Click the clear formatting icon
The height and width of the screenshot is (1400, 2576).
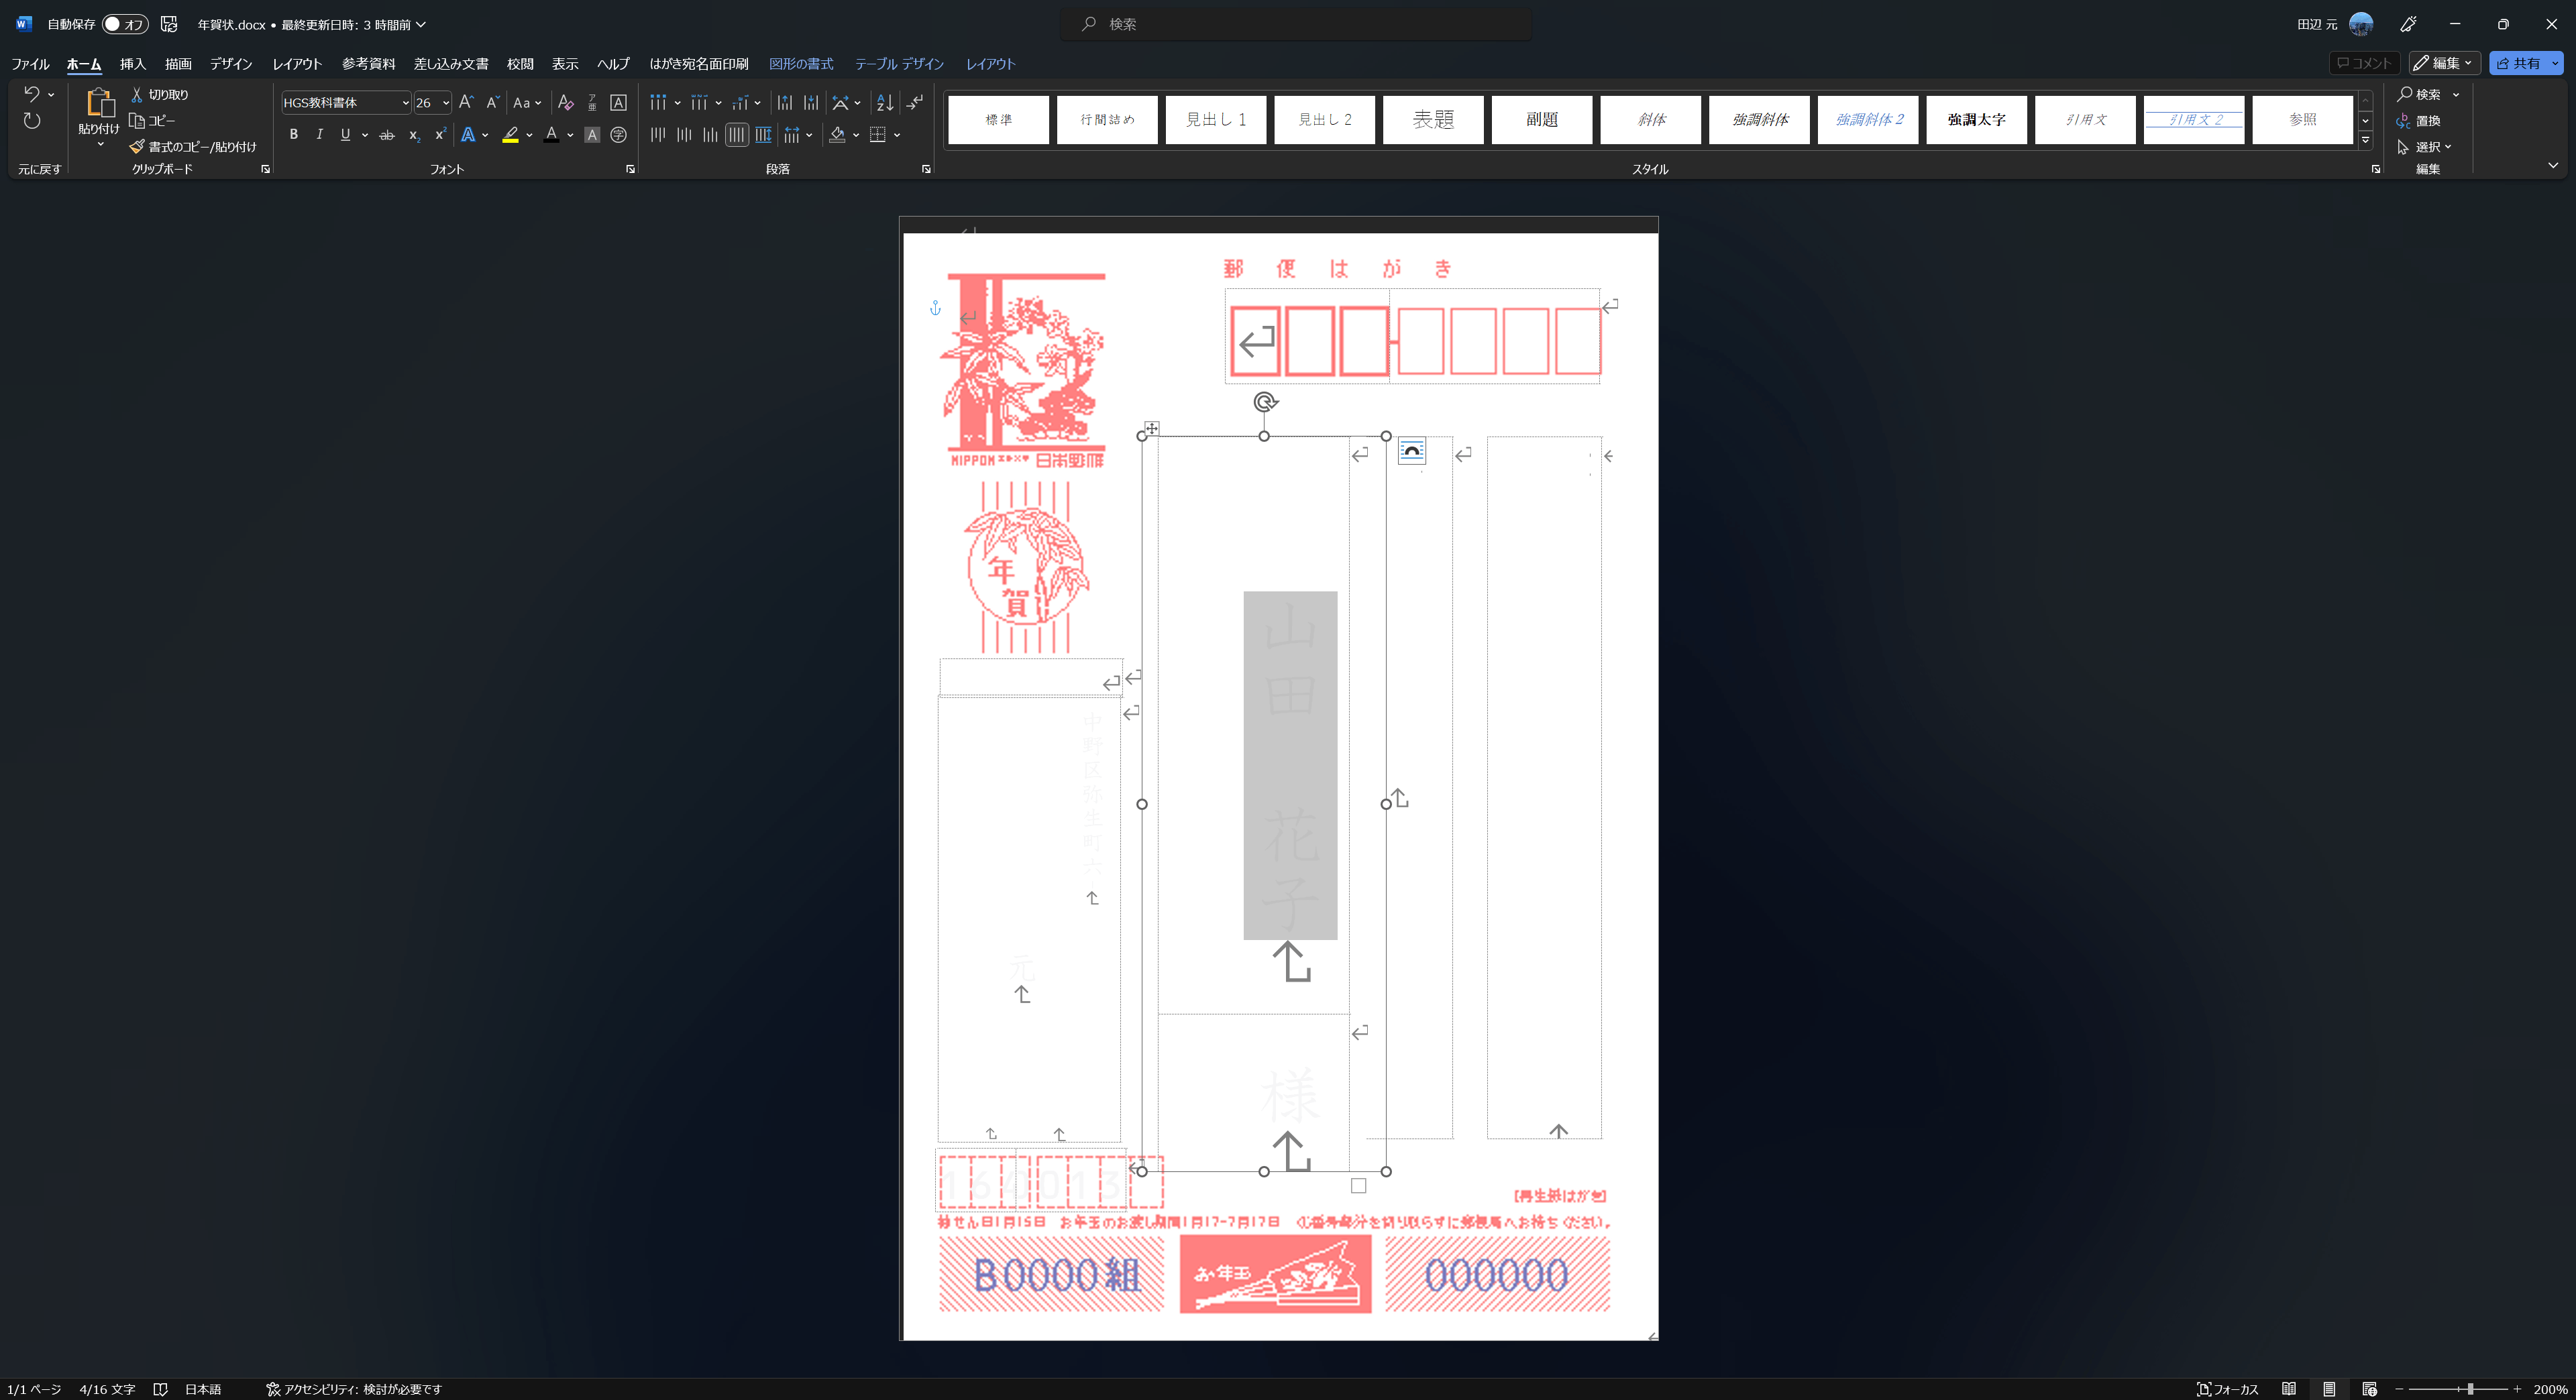click(565, 103)
